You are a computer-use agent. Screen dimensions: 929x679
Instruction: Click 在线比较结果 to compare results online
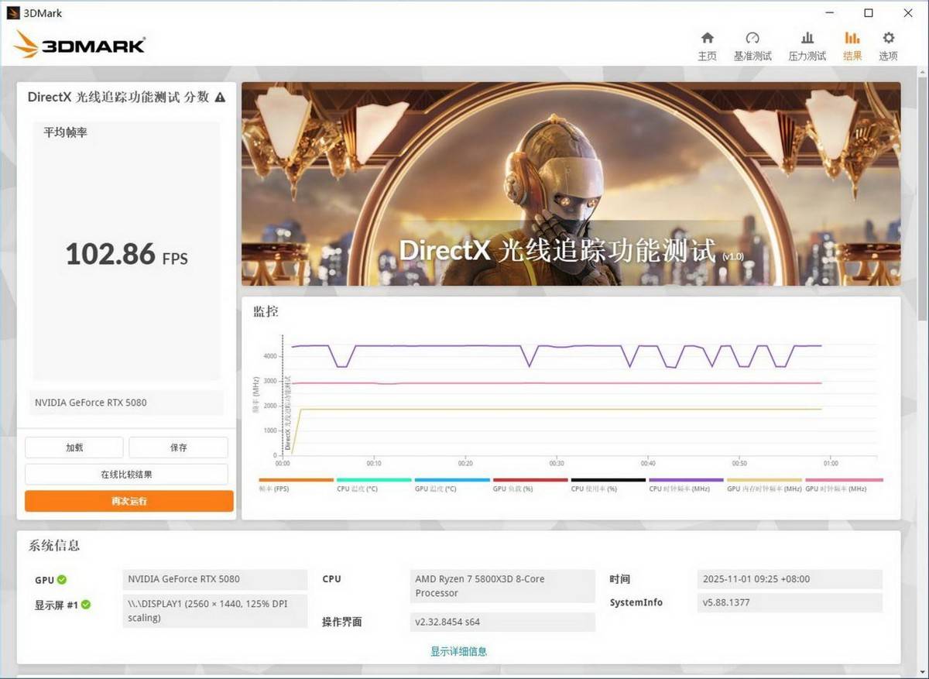[128, 474]
